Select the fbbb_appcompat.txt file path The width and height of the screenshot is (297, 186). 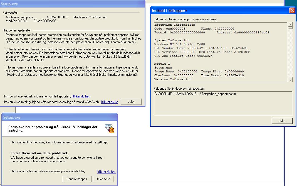point(195,94)
